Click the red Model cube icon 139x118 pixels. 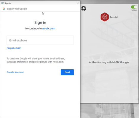105,17
